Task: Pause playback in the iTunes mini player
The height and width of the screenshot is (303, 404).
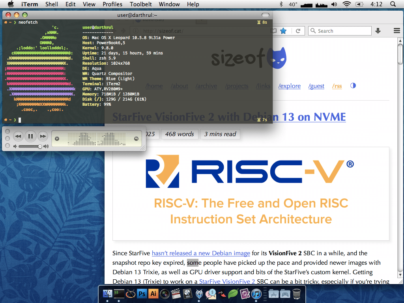Action: click(x=30, y=137)
